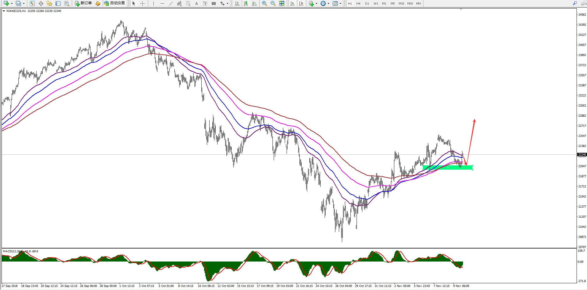The height and width of the screenshot is (290, 587).
Task: Choose the text label tool
Action: 197,3
